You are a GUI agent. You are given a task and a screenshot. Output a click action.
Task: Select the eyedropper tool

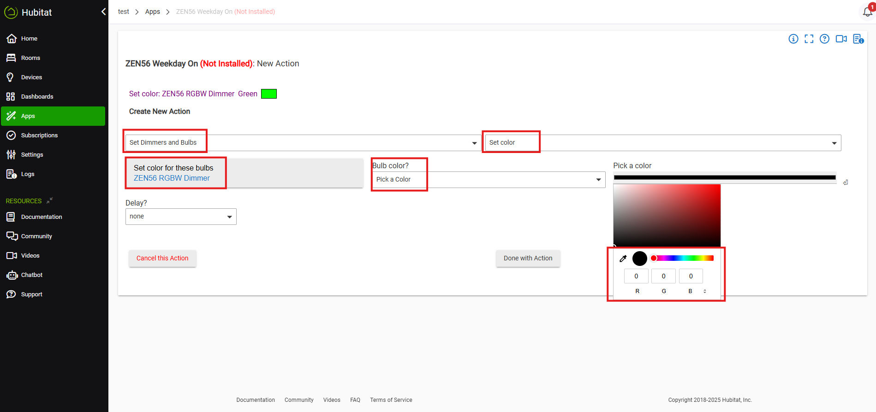click(623, 259)
